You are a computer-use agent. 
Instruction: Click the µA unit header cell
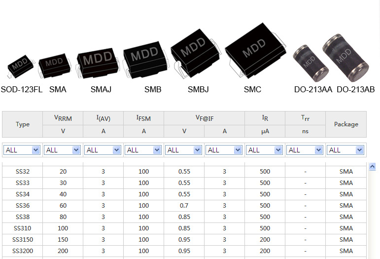tap(265, 131)
